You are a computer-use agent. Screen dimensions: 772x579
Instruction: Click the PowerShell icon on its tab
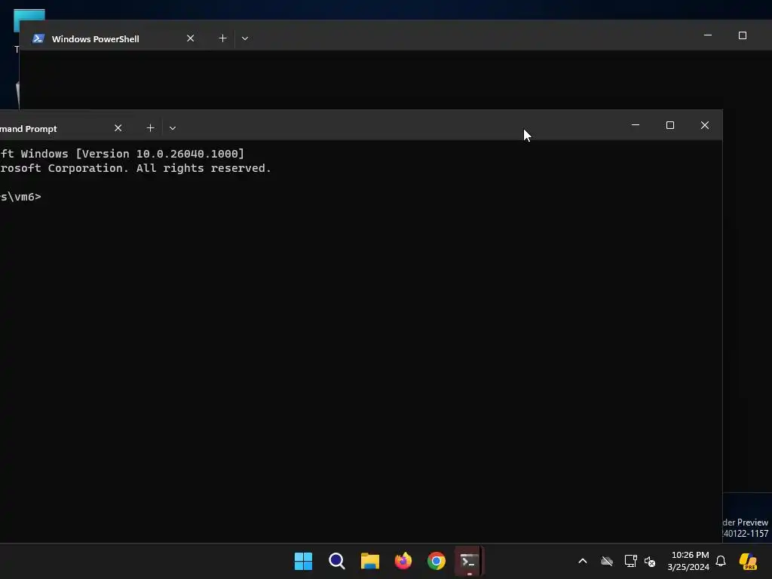[38, 38]
